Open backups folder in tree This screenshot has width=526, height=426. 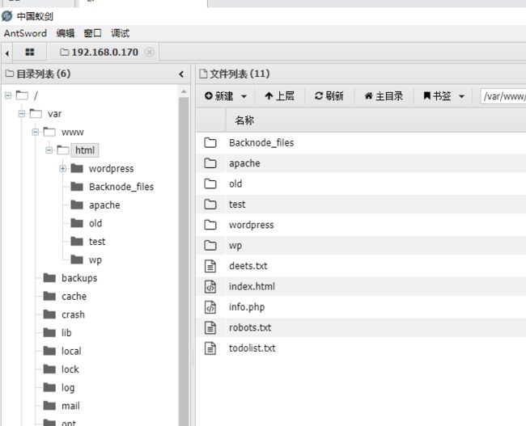point(79,278)
